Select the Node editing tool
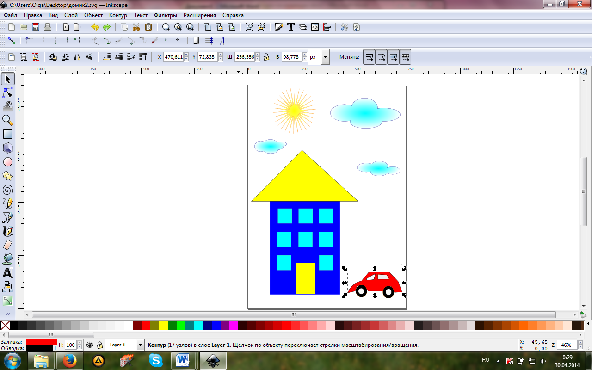Screen dimensions: 592x370 (8, 93)
